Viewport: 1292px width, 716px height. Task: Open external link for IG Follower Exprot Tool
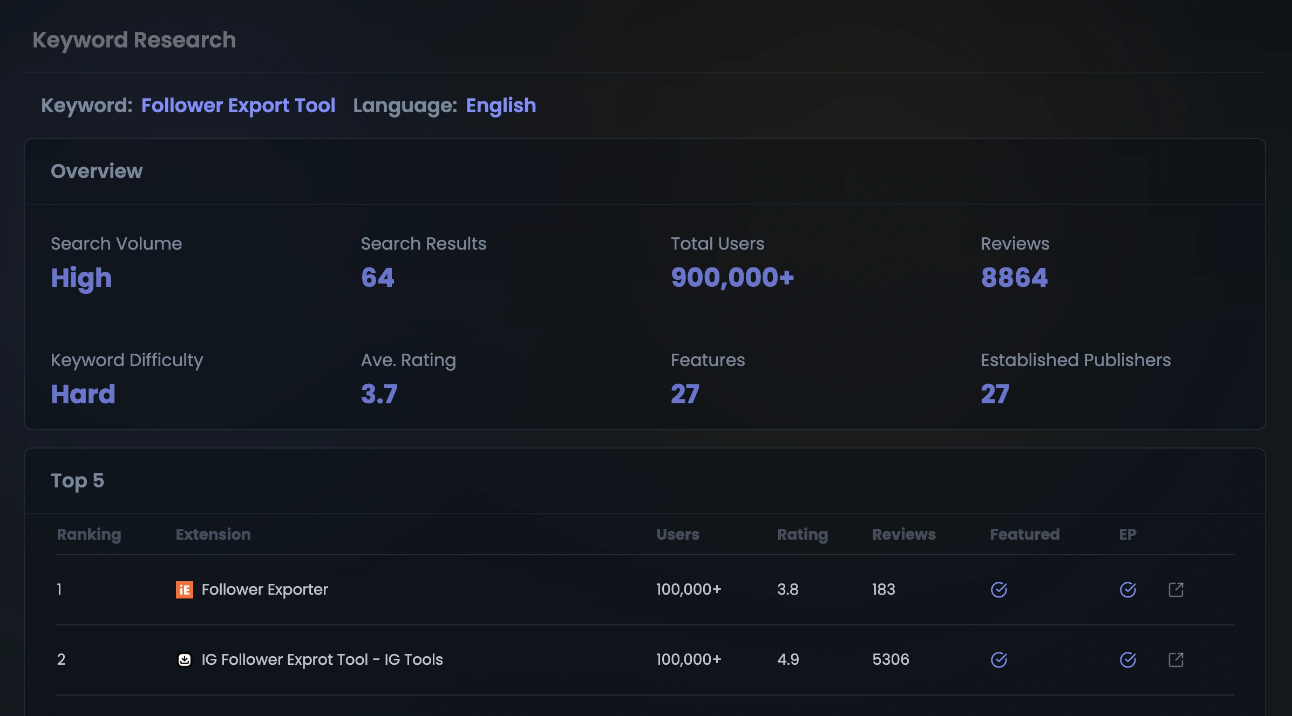tap(1176, 659)
